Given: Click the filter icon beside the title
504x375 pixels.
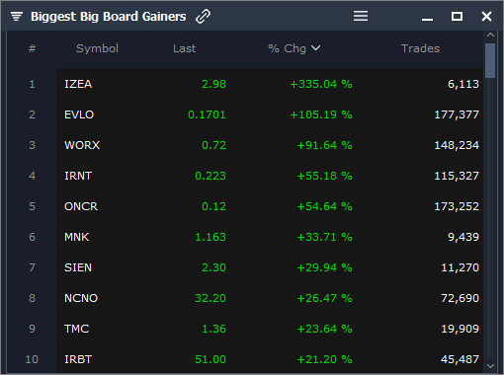Looking at the screenshot, I should (17, 16).
